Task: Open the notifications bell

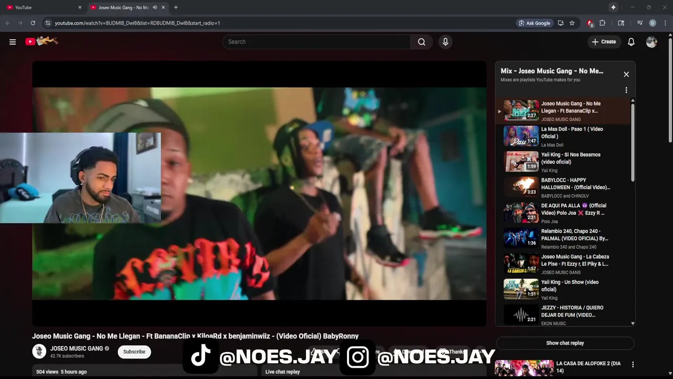Action: point(631,42)
